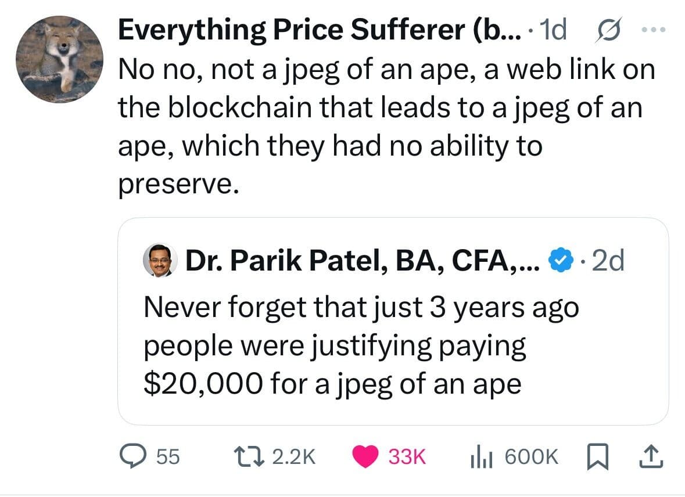The height and width of the screenshot is (497, 685).
Task: Click Dr. Parik Patel's small avatar
Action: [x=159, y=262]
